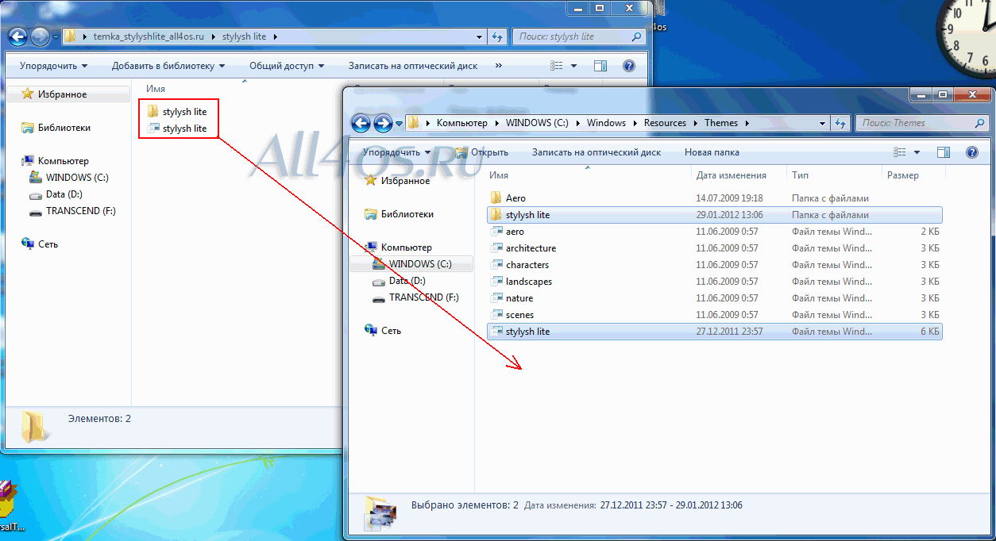Jump to temka_stylyshlite_all4os.ru in back window path
This screenshot has width=996, height=541.
(148, 36)
